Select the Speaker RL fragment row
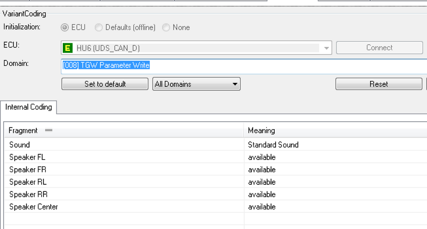427x229 pixels. coord(28,182)
